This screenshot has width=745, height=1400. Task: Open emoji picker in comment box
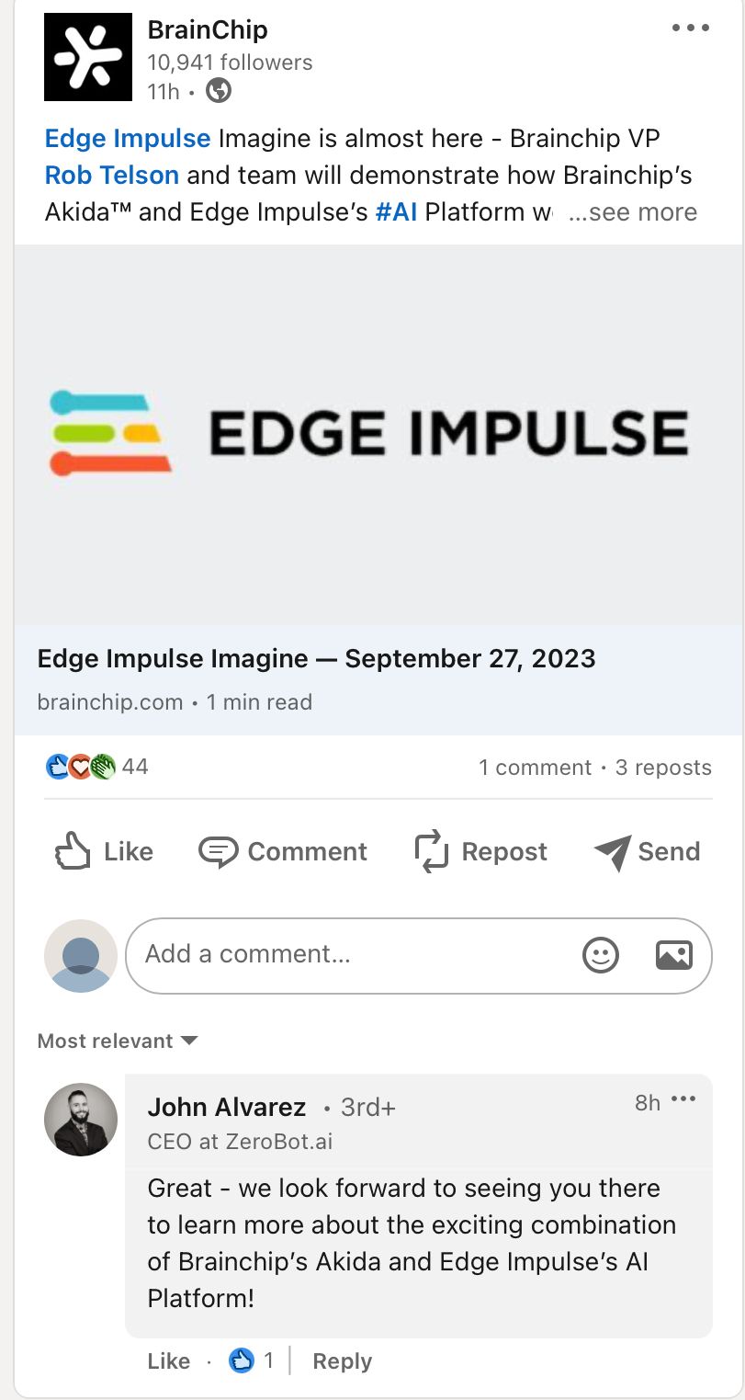[x=601, y=955]
